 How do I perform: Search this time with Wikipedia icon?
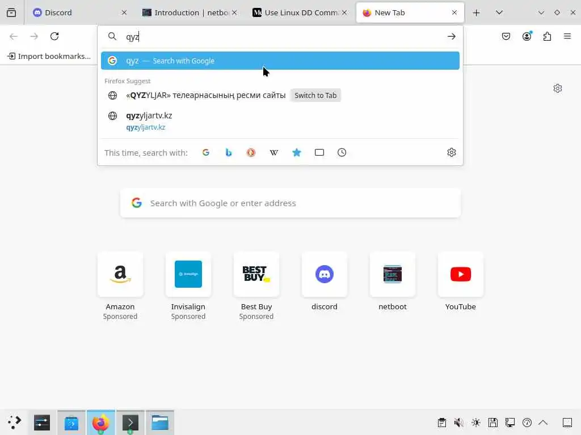(274, 152)
